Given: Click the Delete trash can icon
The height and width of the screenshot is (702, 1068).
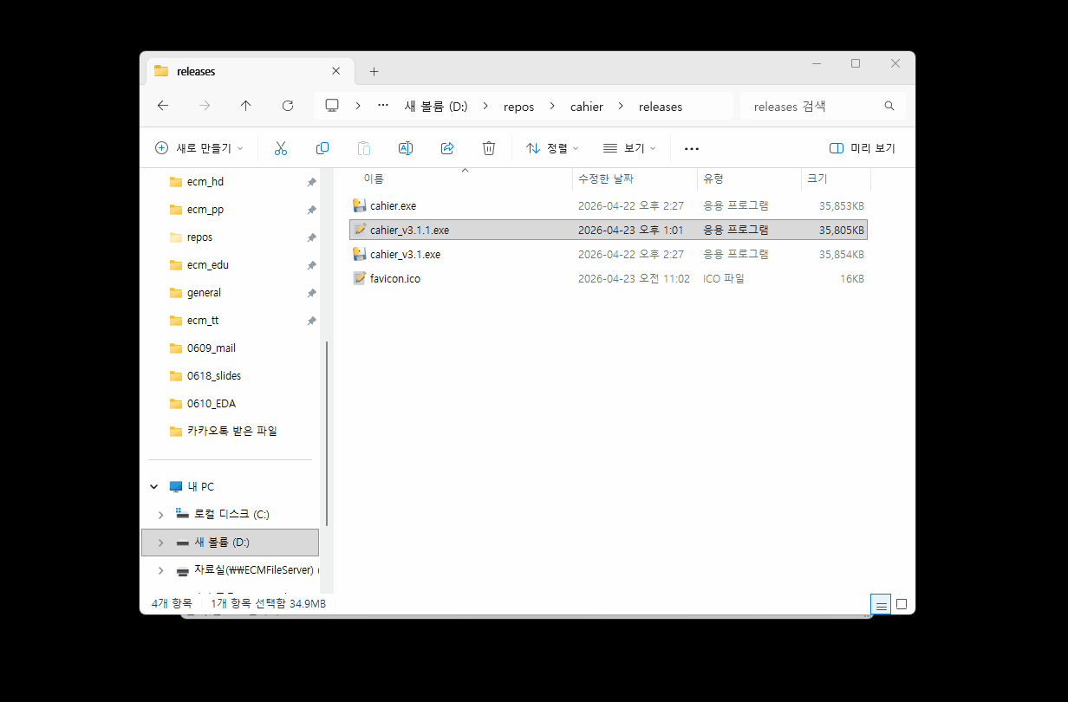Looking at the screenshot, I should [489, 148].
